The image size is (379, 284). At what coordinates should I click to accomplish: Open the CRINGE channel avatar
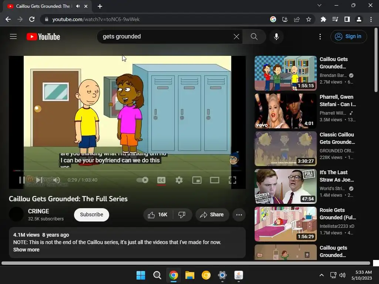[16, 214]
